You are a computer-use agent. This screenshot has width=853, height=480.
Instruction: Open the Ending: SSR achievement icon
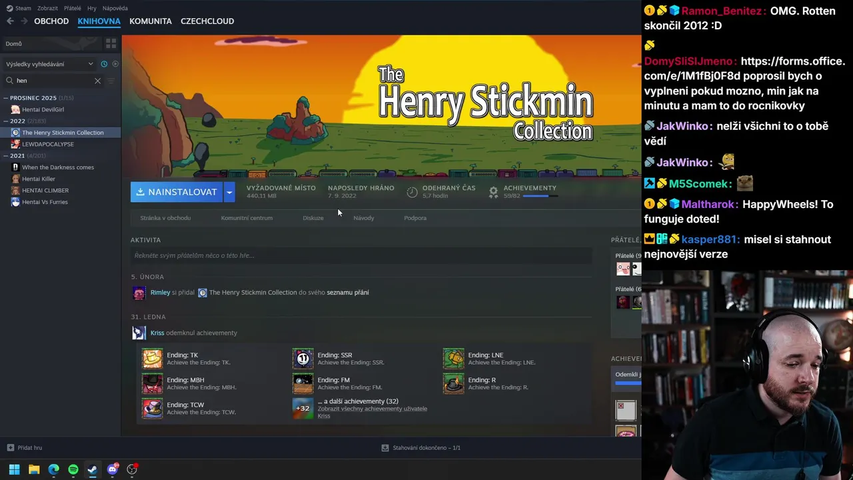pos(303,359)
